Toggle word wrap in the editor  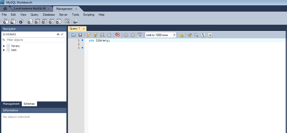(x=210, y=35)
